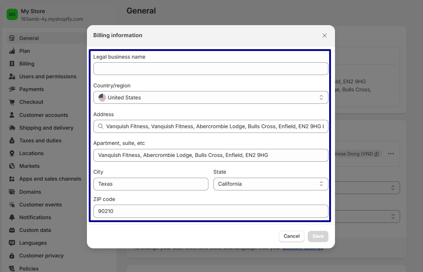The width and height of the screenshot is (423, 272).
Task: Close the Billing information dialog
Action: pos(324,35)
